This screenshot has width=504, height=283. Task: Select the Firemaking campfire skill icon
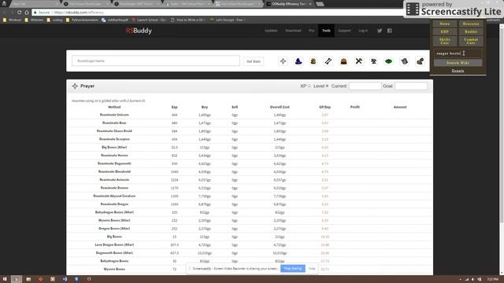343,61
